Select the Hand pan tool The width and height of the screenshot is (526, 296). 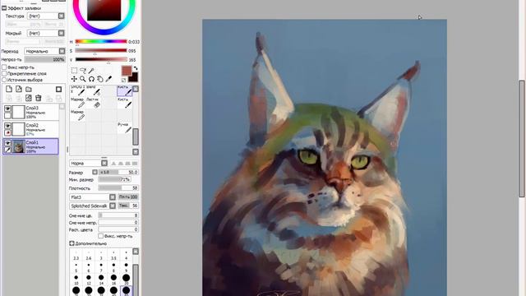pos(100,79)
